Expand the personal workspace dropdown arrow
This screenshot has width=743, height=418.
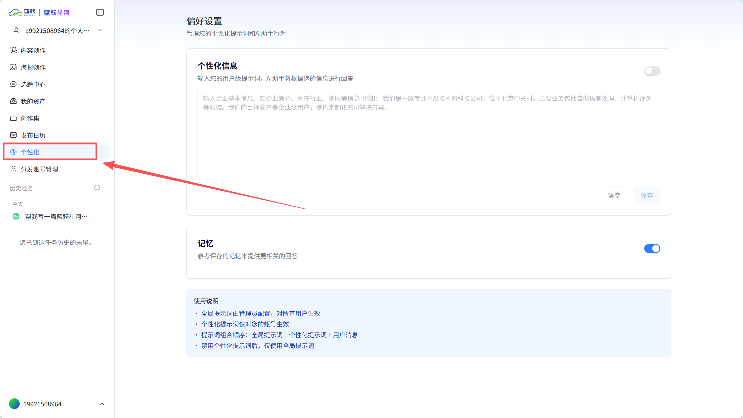click(100, 30)
